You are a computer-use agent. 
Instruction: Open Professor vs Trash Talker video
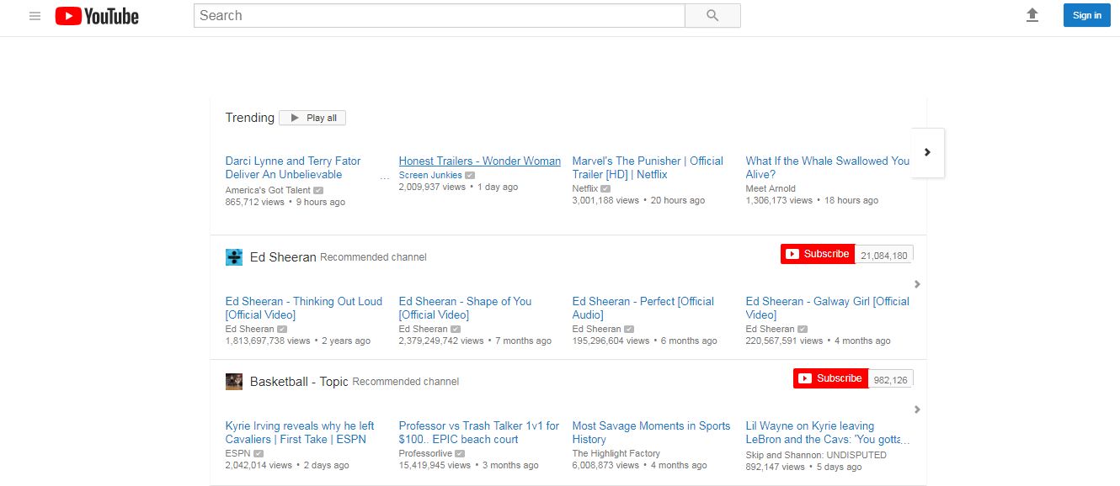(479, 432)
